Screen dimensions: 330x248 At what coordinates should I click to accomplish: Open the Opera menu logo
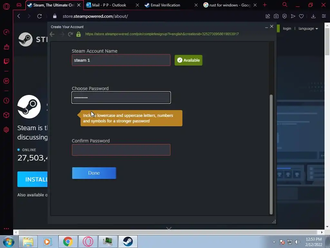pyautogui.click(x=6, y=6)
